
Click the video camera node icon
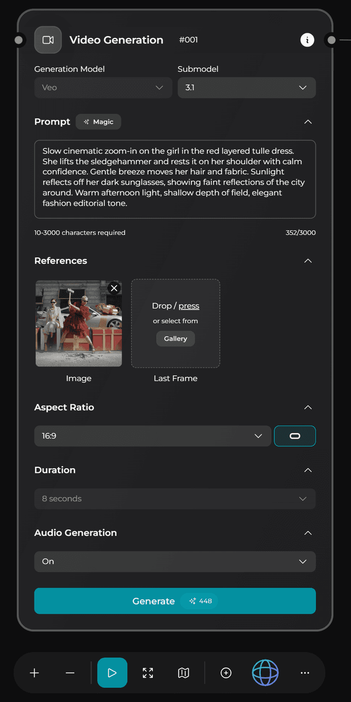tap(48, 40)
